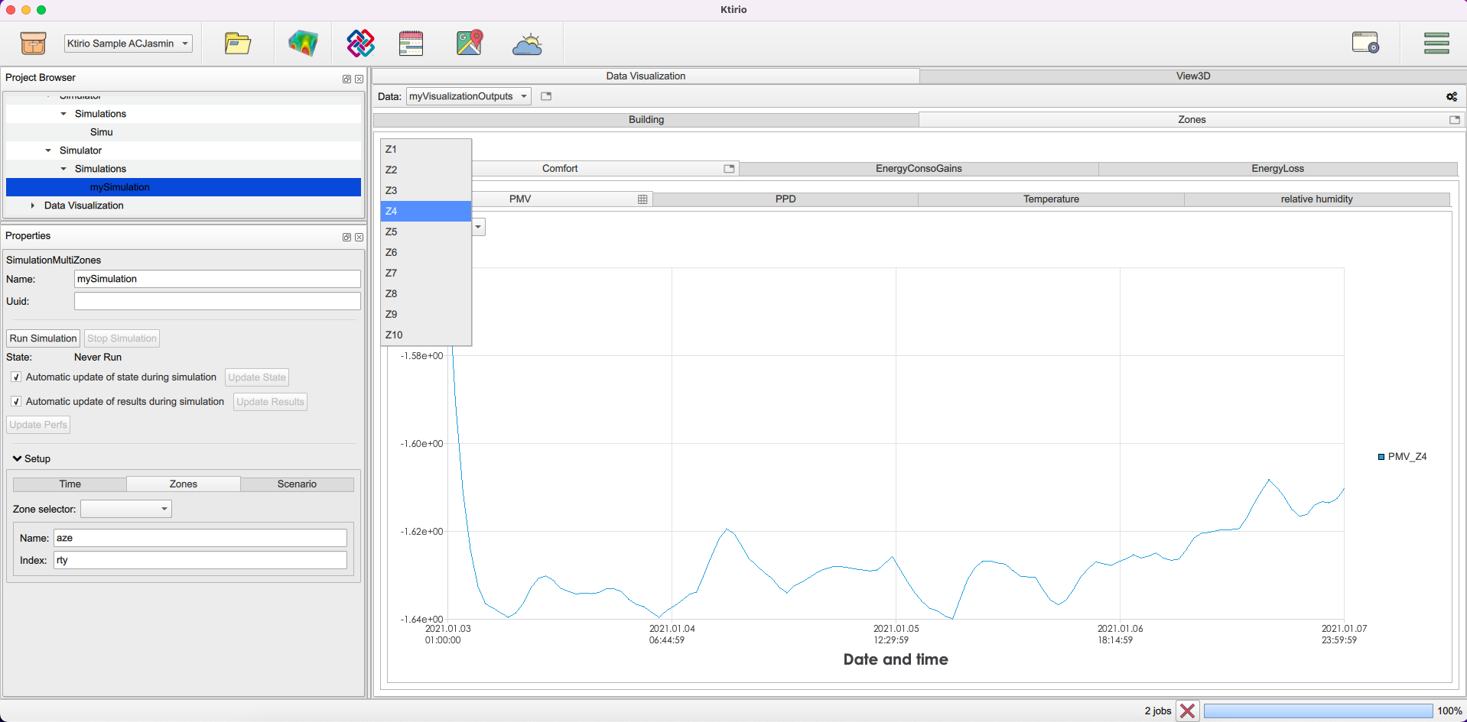Toggle automatic update of results during simulation

16,402
